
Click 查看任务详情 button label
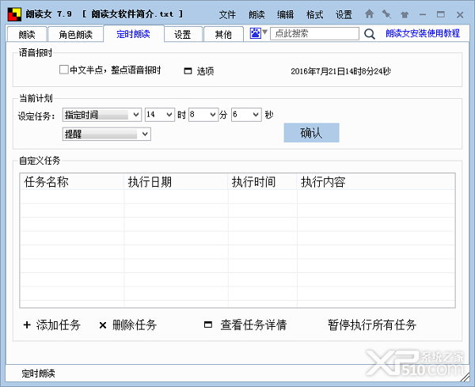[253, 325]
